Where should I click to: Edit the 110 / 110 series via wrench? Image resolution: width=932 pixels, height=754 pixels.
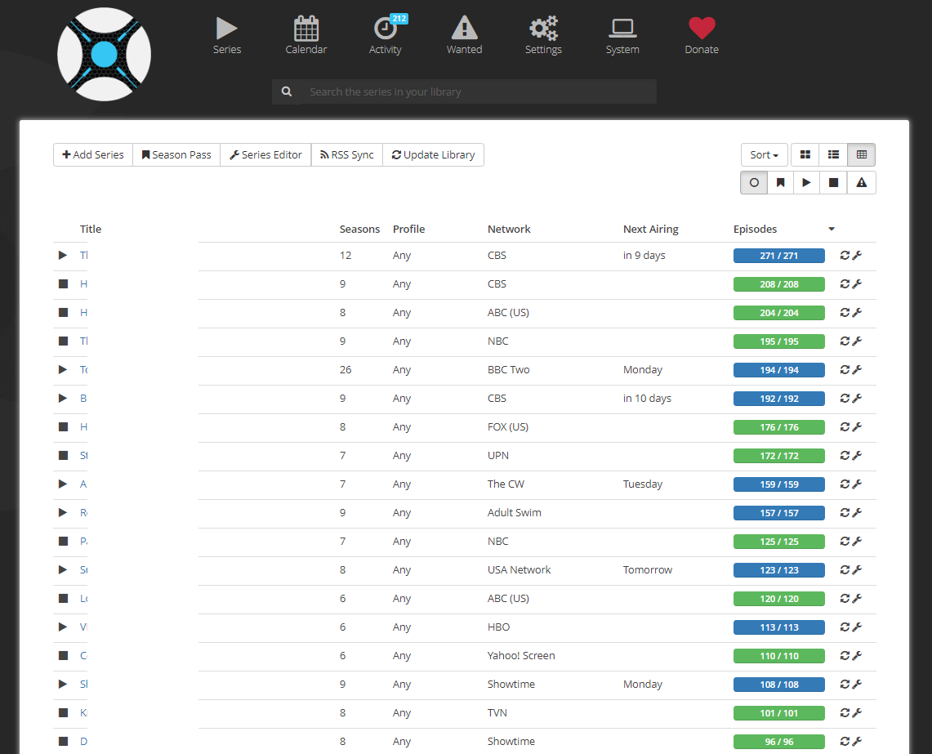[x=857, y=654]
